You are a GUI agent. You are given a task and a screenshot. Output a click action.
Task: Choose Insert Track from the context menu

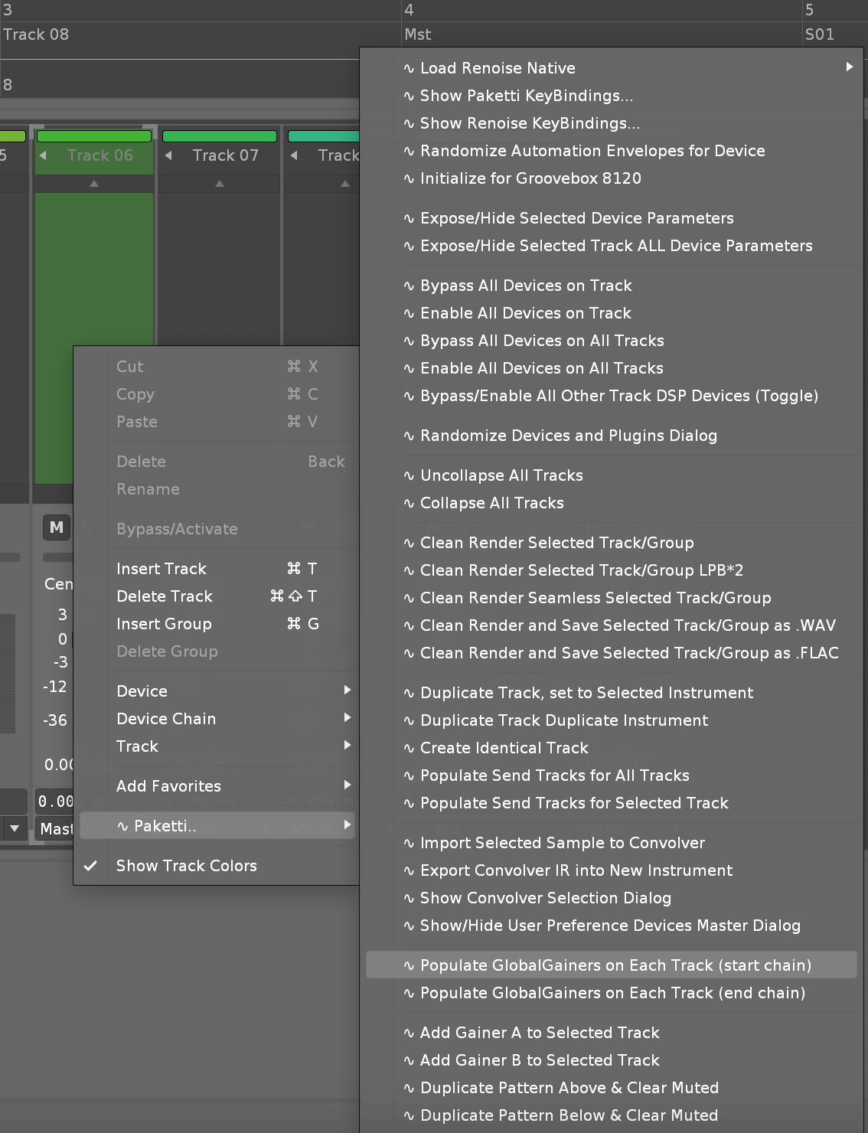(x=162, y=569)
